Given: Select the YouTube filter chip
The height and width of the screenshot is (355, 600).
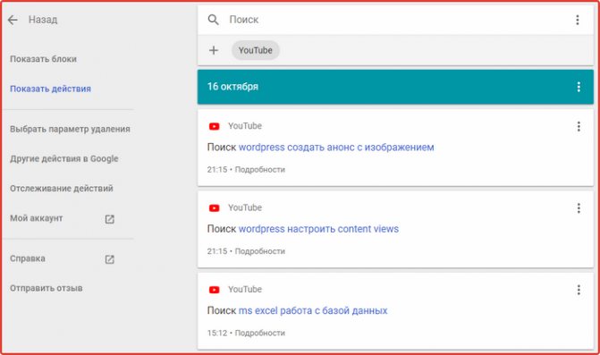Looking at the screenshot, I should coord(255,50).
